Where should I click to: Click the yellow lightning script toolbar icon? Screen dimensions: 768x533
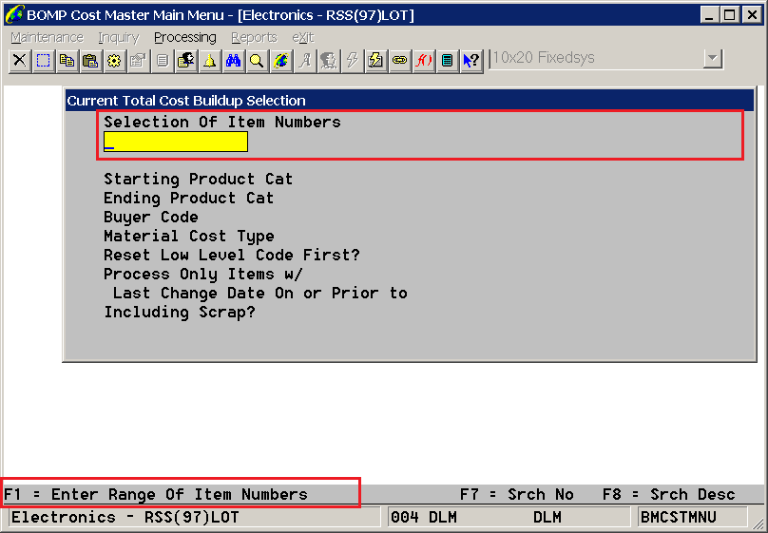pyautogui.click(x=375, y=61)
